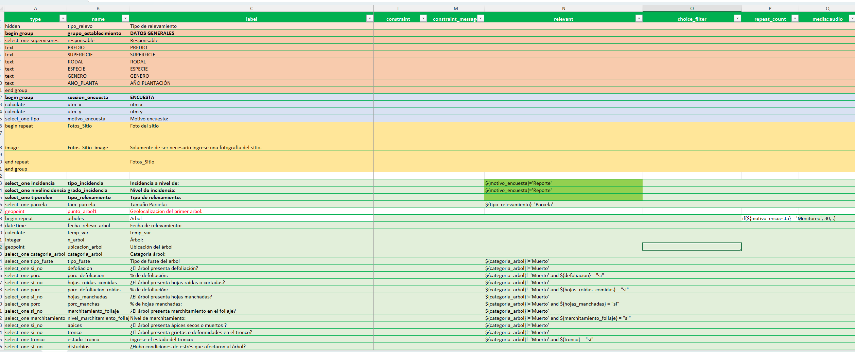855x352 pixels.
Task: Click the 'Incidencia a nivel de:' label cell
Action: (251, 183)
